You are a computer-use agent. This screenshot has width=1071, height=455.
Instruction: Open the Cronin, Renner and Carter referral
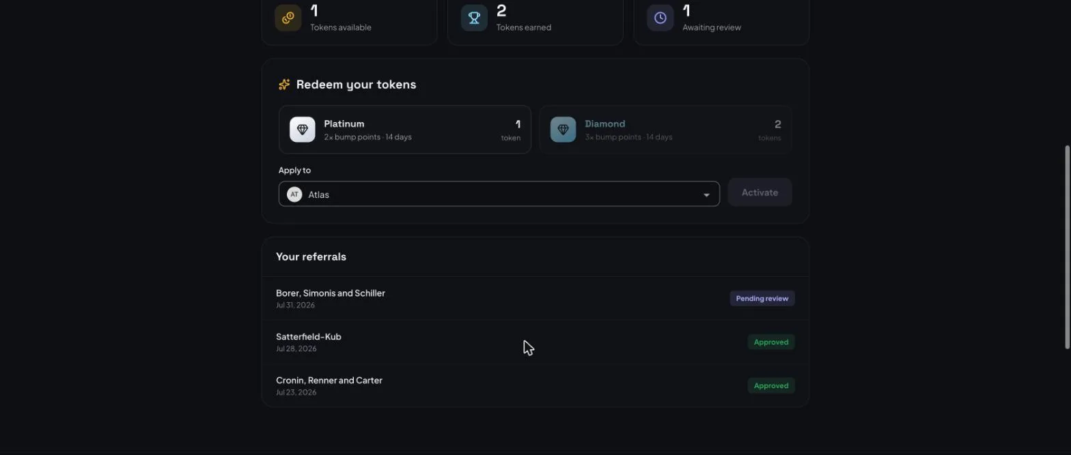(535, 386)
